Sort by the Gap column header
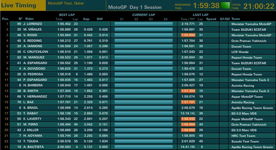 86,19
